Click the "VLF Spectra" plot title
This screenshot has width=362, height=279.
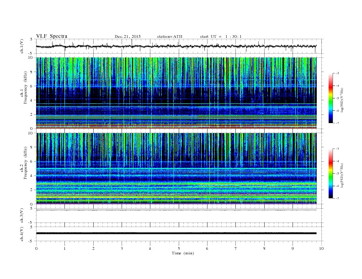[52, 36]
